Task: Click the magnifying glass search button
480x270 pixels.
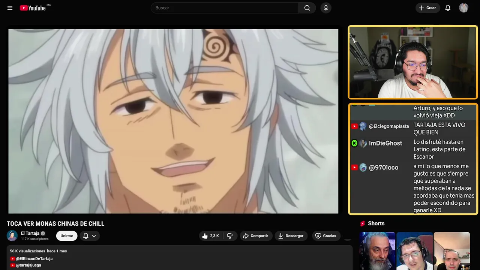Action: (x=307, y=8)
